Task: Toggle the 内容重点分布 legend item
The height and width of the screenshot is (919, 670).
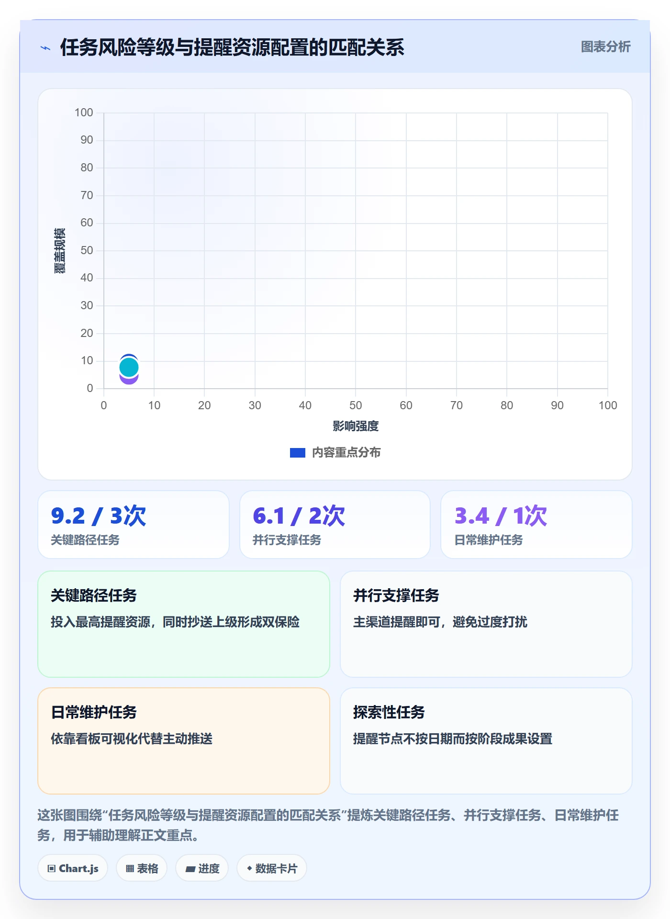Action: coord(335,452)
